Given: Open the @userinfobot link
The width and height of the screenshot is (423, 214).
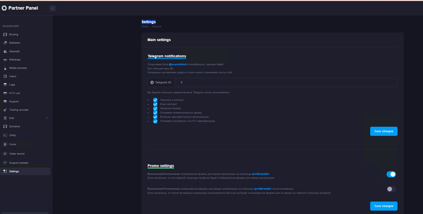Looking at the screenshot, I should (178, 64).
